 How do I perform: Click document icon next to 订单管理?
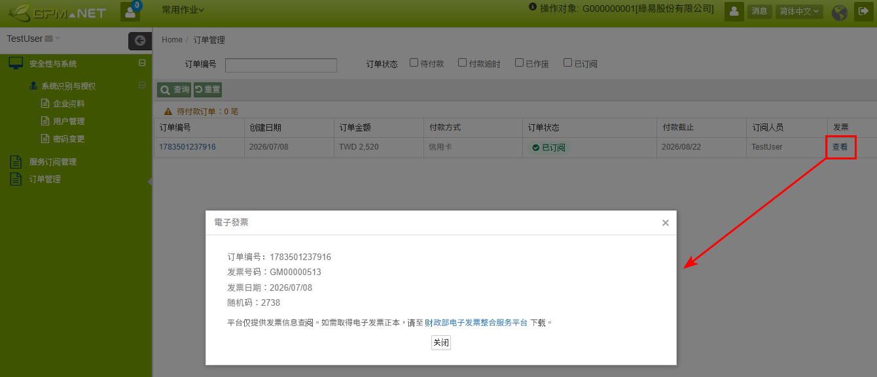coord(16,179)
